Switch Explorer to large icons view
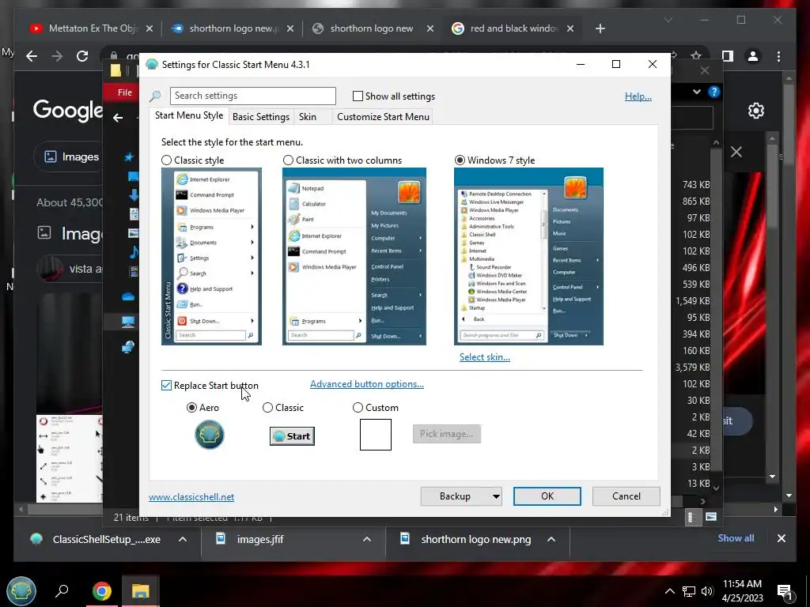The height and width of the screenshot is (607, 810). 711,517
